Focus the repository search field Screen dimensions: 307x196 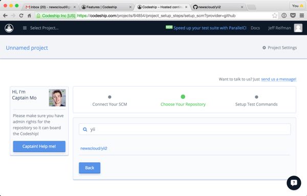tap(185, 129)
